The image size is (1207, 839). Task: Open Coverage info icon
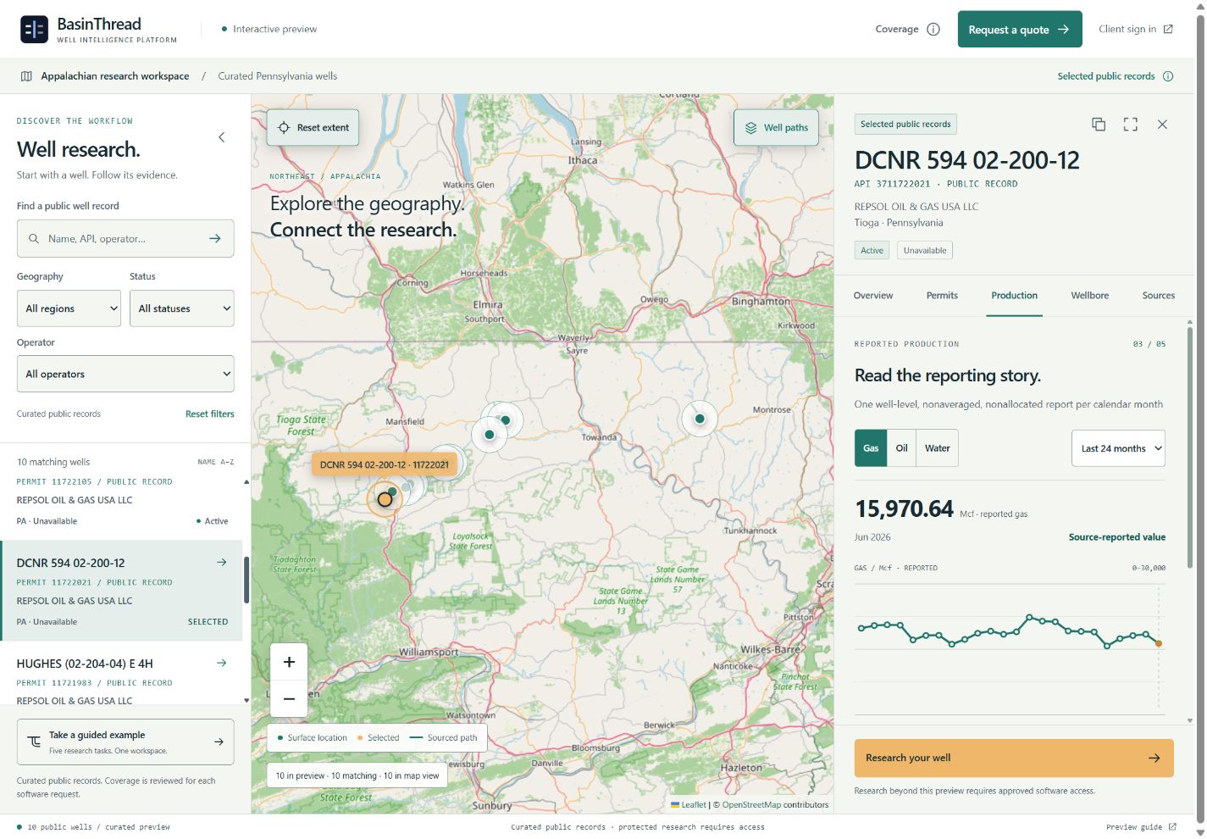(x=933, y=29)
